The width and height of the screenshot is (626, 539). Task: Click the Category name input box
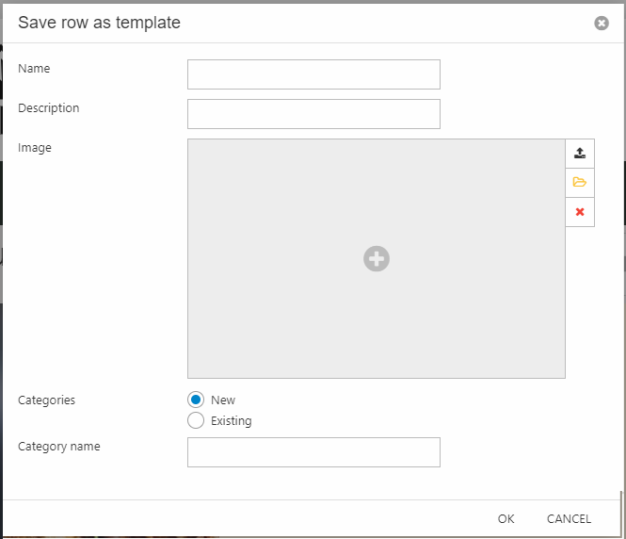click(x=313, y=452)
